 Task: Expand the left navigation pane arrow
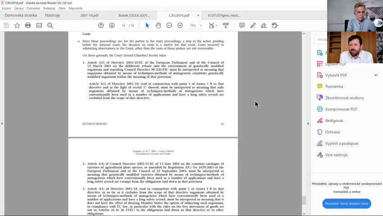2,124
